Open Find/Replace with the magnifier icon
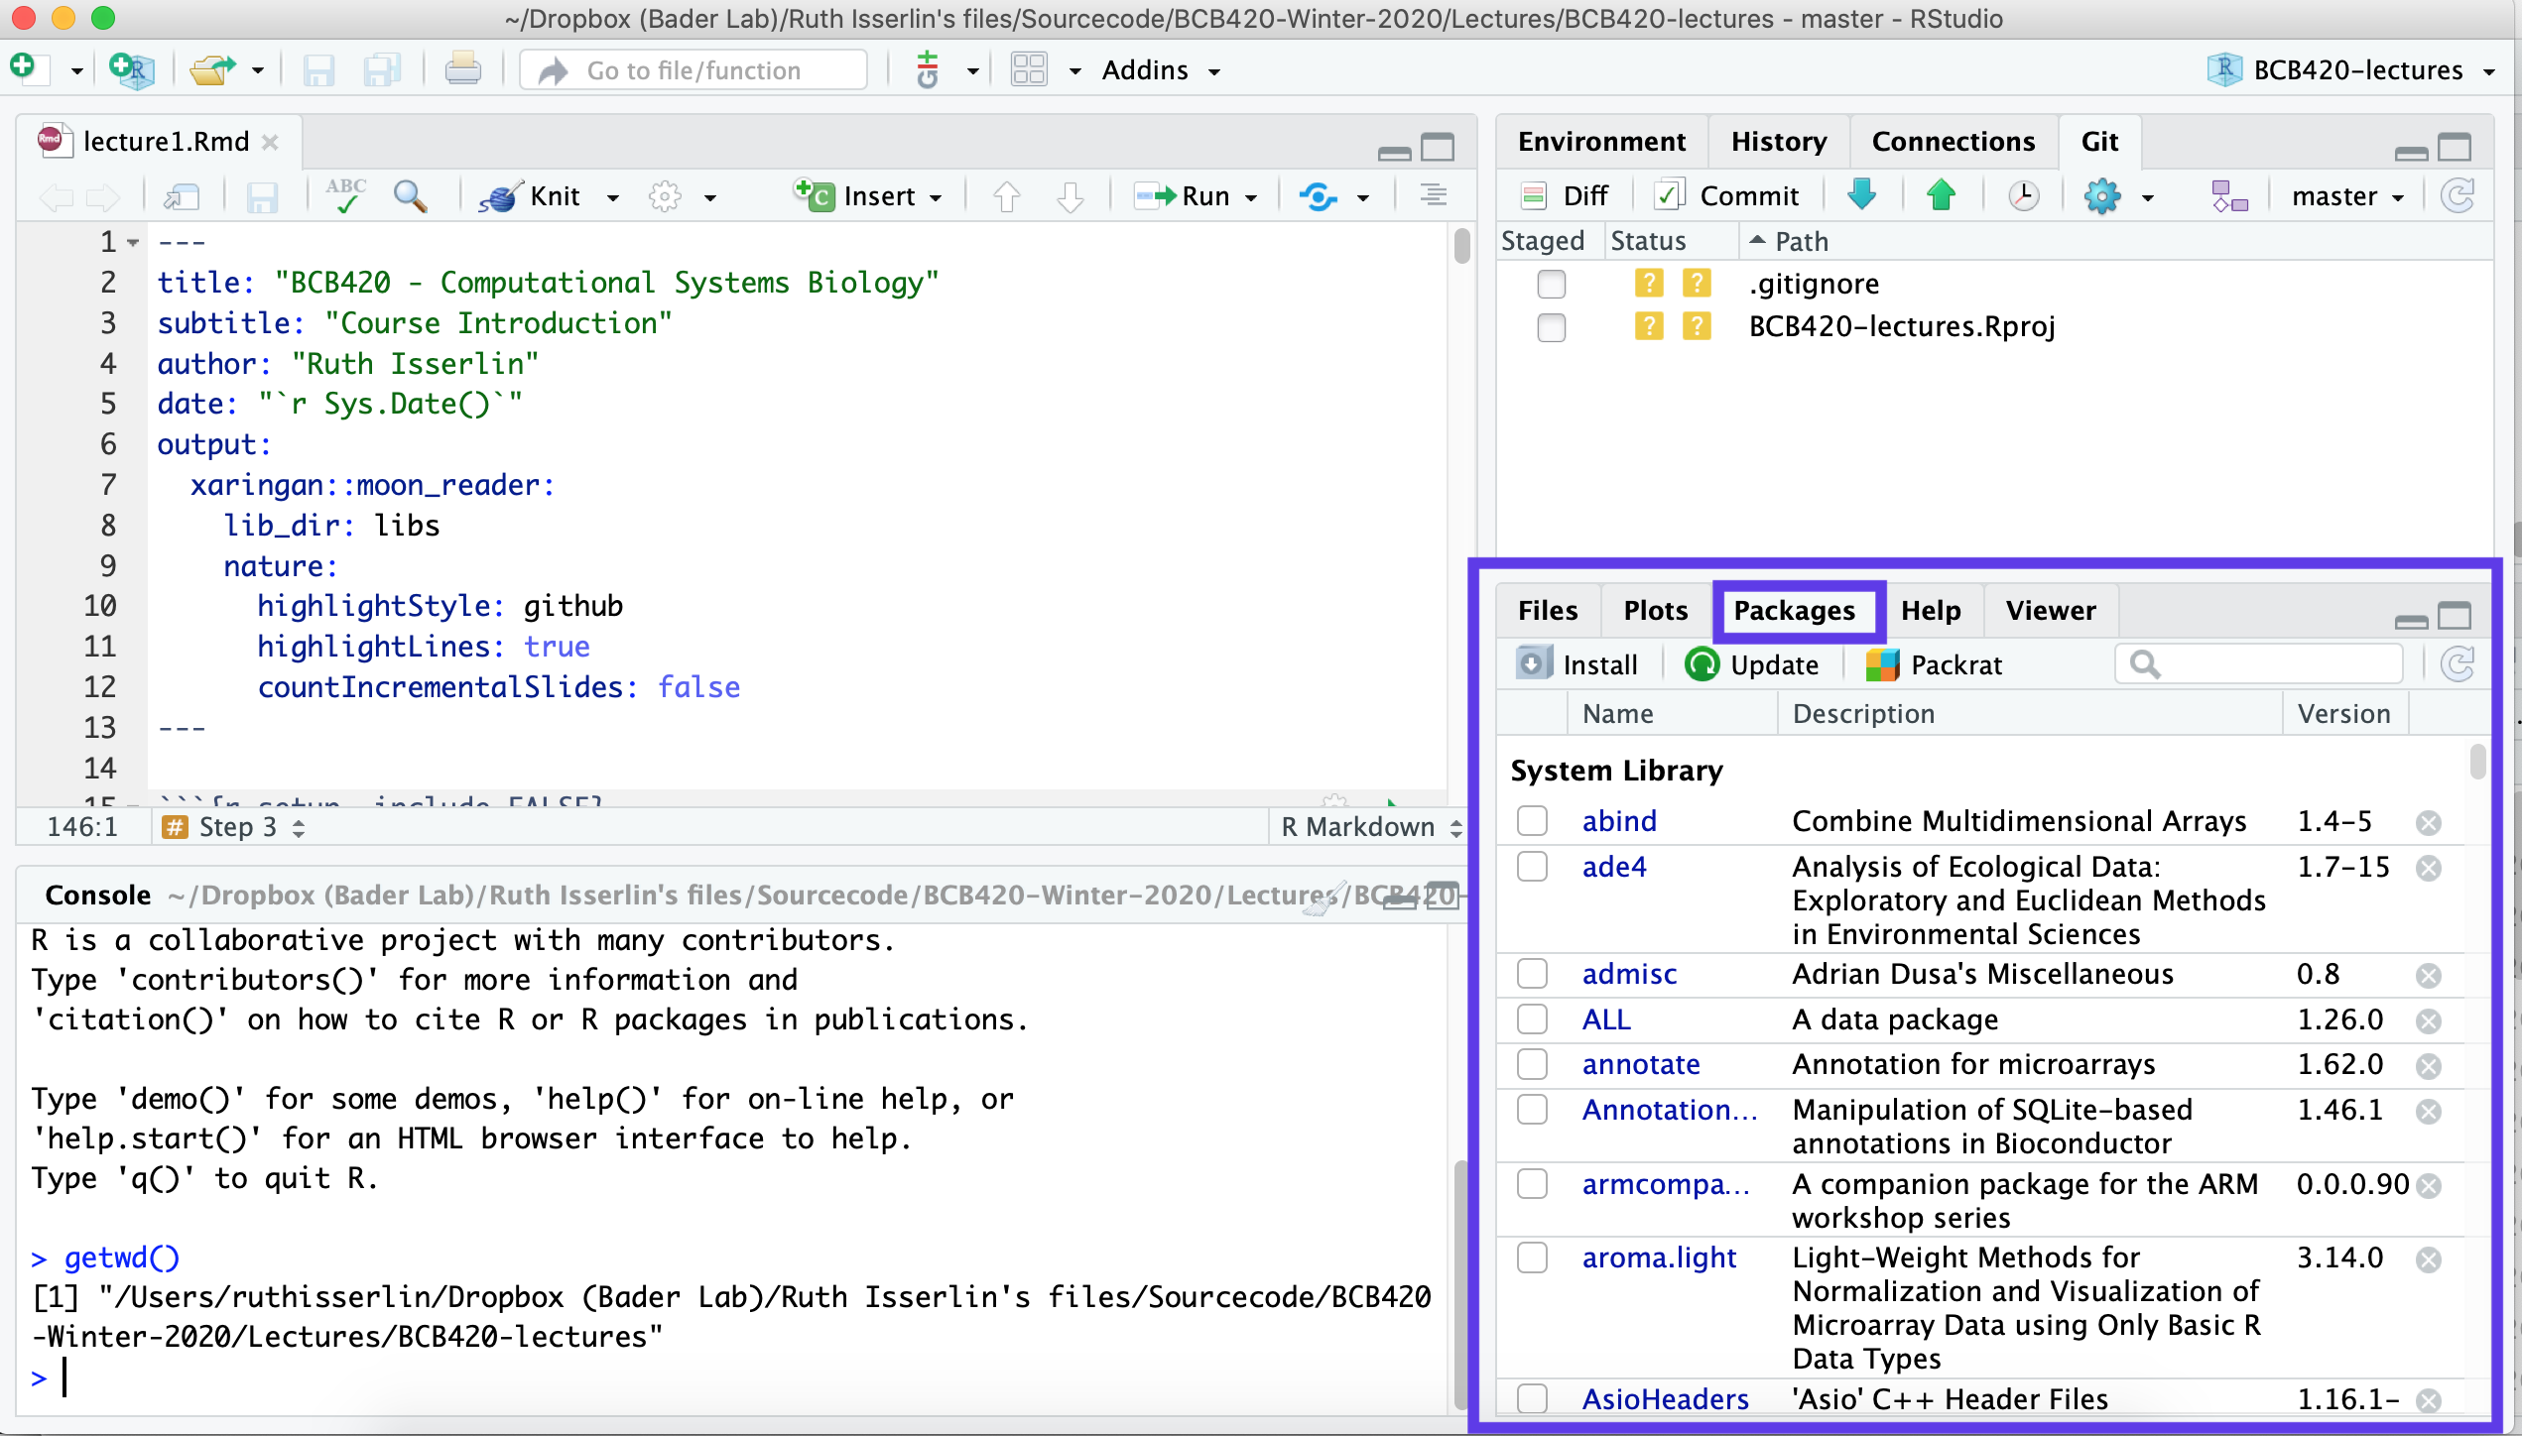The width and height of the screenshot is (2522, 1436). (410, 195)
